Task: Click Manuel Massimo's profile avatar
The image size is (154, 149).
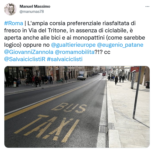Action: click(10, 9)
